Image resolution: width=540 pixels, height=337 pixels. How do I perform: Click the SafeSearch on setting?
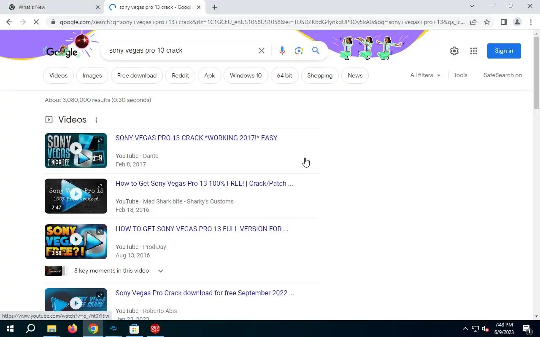[x=502, y=75]
